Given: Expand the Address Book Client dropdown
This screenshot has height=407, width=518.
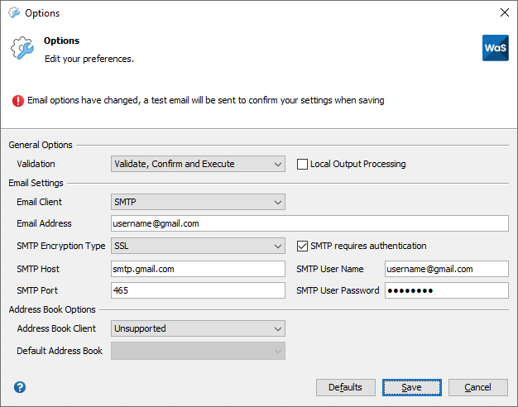Looking at the screenshot, I should (198, 328).
